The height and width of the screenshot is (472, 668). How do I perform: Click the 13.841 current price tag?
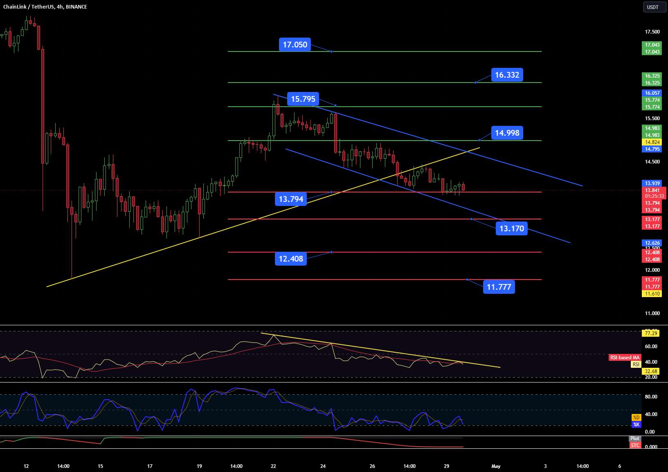652,190
